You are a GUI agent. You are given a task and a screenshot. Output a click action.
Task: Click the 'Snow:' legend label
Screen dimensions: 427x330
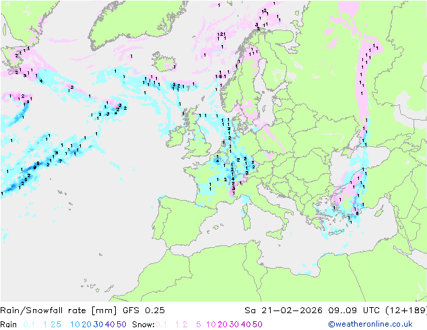(143, 325)
